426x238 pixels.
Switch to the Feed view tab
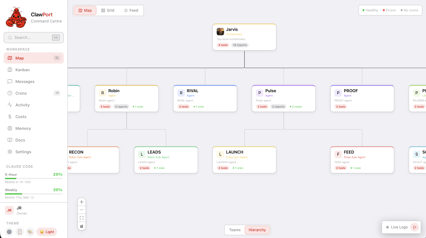(131, 10)
